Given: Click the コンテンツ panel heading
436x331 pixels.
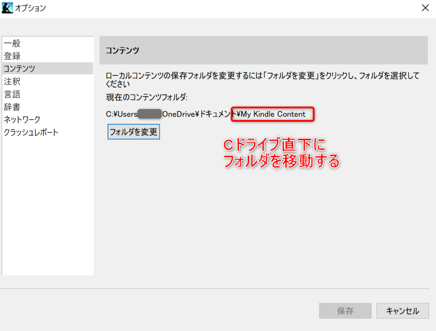Looking at the screenshot, I should click(122, 50).
